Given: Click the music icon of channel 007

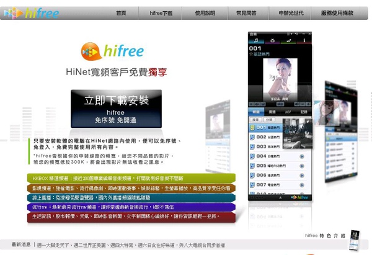Looking at the screenshot, I should pyautogui.click(x=252, y=185).
